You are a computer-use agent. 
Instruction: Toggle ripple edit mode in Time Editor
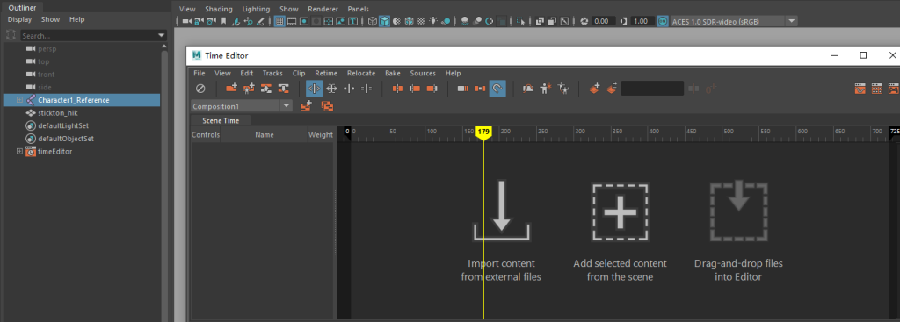click(314, 89)
